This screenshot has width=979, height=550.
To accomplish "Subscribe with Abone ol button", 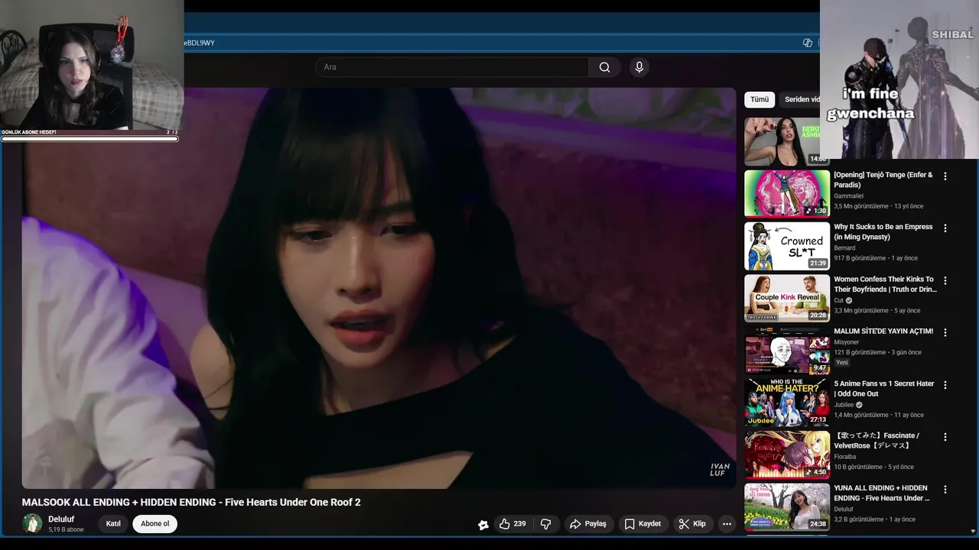I will point(154,524).
